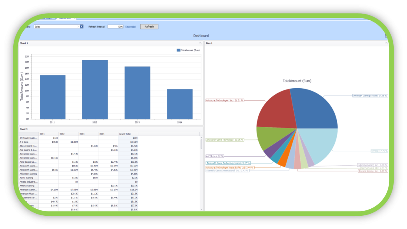Image resolution: width=407 pixels, height=229 pixels.
Task: Click the Grand Total column header
Action: [x=127, y=134]
